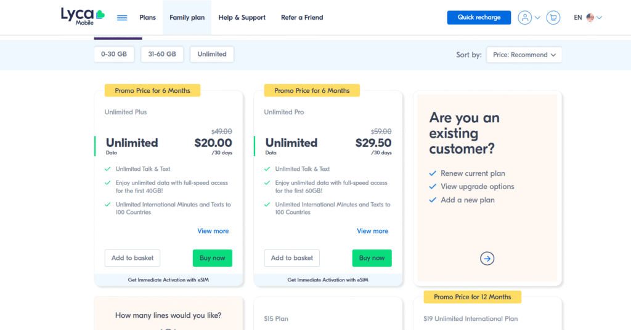Expand the account chevron next to user icon

[538, 18]
